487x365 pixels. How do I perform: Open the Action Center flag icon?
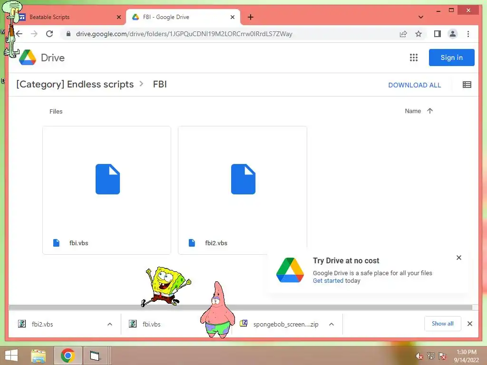[442, 356]
